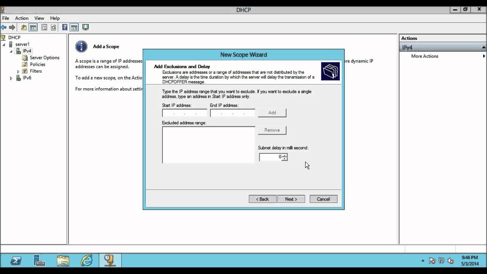Select the server1 label in tree

(22, 44)
